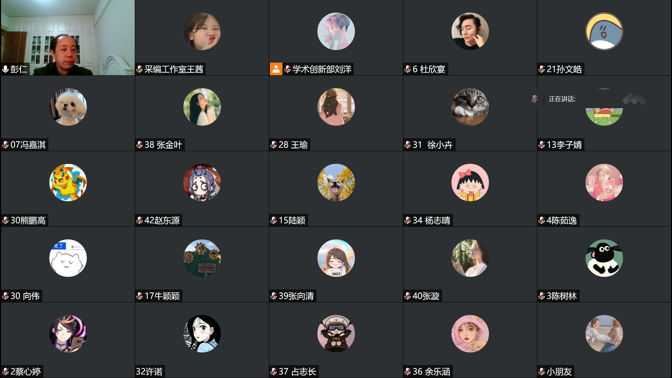
Task: Click the sunflower avatar of 17牛颖颖
Action: pyautogui.click(x=202, y=258)
